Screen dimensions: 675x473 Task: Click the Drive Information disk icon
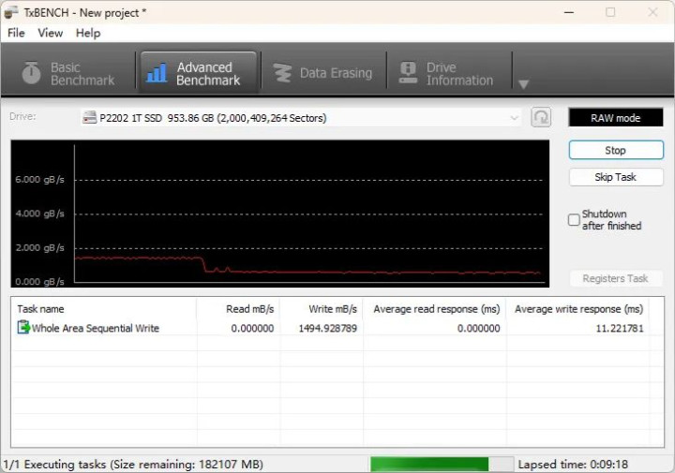click(x=408, y=73)
